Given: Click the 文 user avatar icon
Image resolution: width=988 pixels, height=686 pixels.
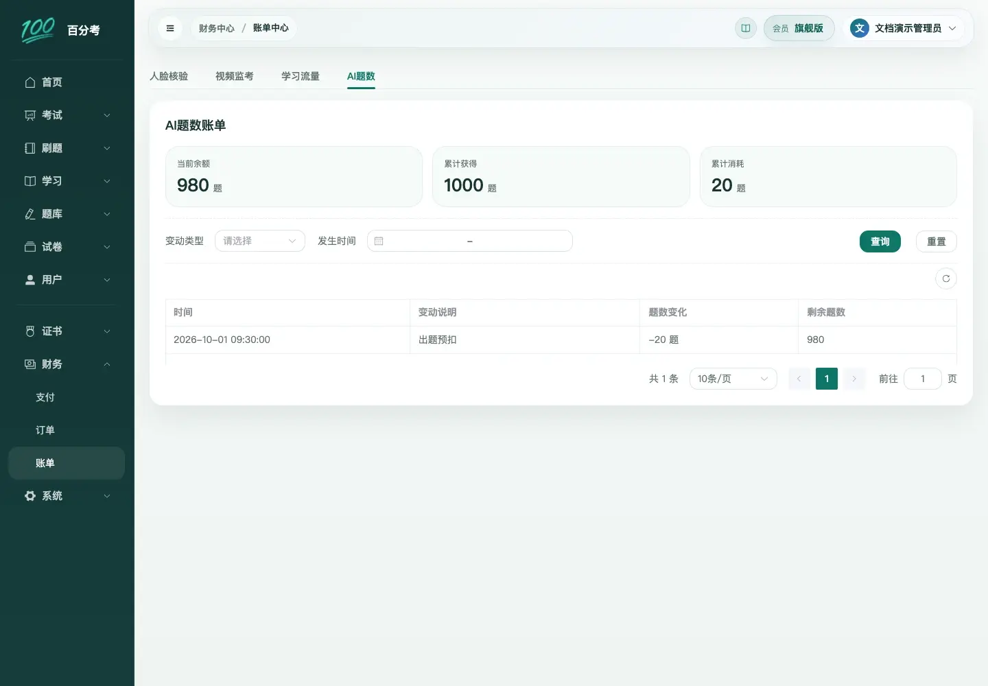Looking at the screenshot, I should 860,28.
